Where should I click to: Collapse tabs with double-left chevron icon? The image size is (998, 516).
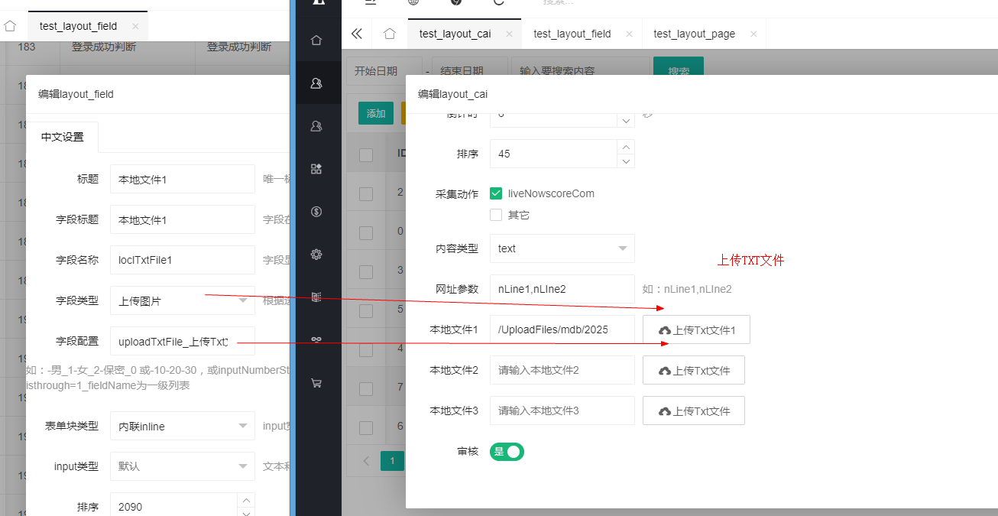click(356, 34)
